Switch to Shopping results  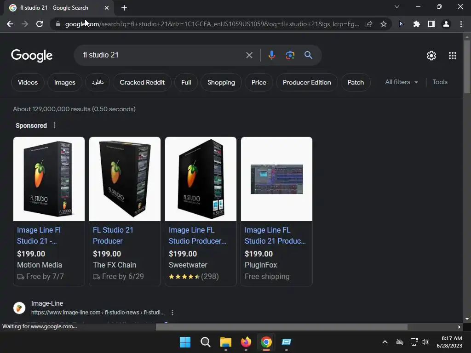click(221, 82)
